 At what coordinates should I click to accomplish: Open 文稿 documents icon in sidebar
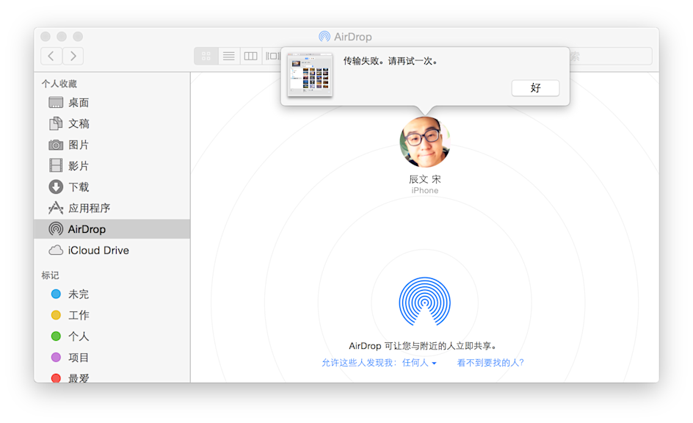click(56, 124)
